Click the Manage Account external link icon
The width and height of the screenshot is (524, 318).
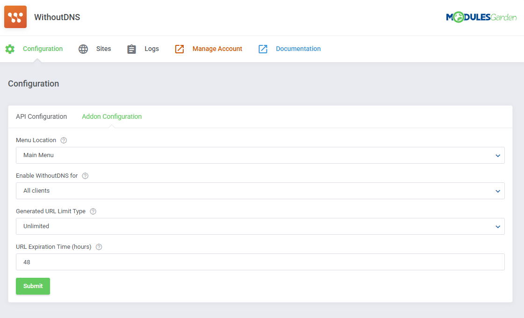179,49
